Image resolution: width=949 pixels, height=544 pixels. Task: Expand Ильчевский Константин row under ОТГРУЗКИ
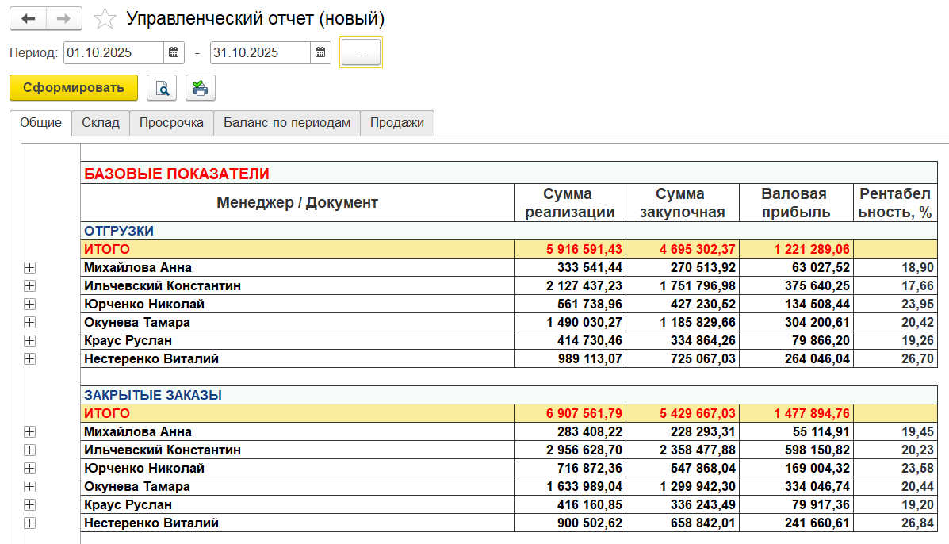[29, 285]
